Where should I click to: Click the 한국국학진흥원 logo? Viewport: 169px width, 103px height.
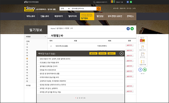pyautogui.click(x=31, y=2)
